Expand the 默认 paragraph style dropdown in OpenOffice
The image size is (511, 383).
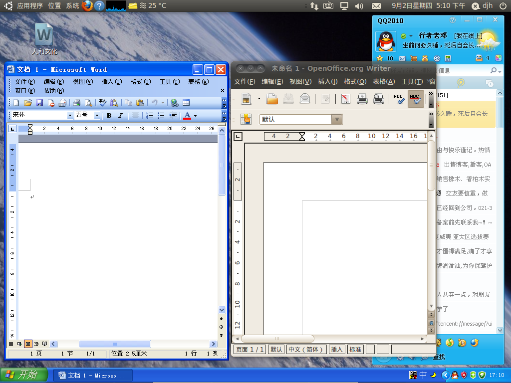pos(337,120)
